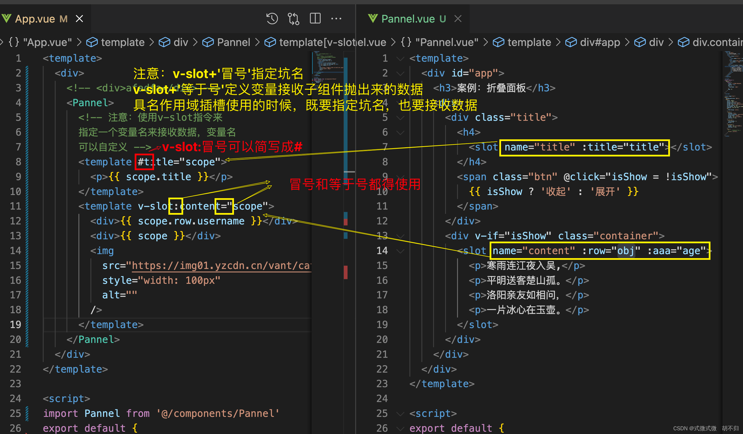Click the div.container icon in Pannel.vue breadcrumb
The width and height of the screenshot is (743, 434).
[683, 42]
